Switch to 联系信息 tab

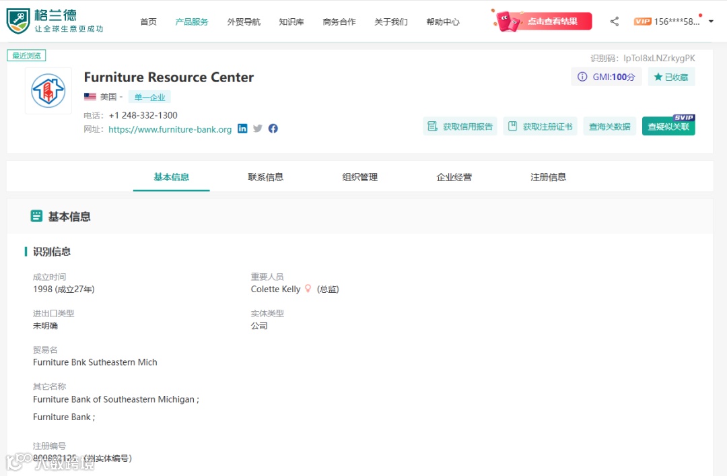point(266,177)
